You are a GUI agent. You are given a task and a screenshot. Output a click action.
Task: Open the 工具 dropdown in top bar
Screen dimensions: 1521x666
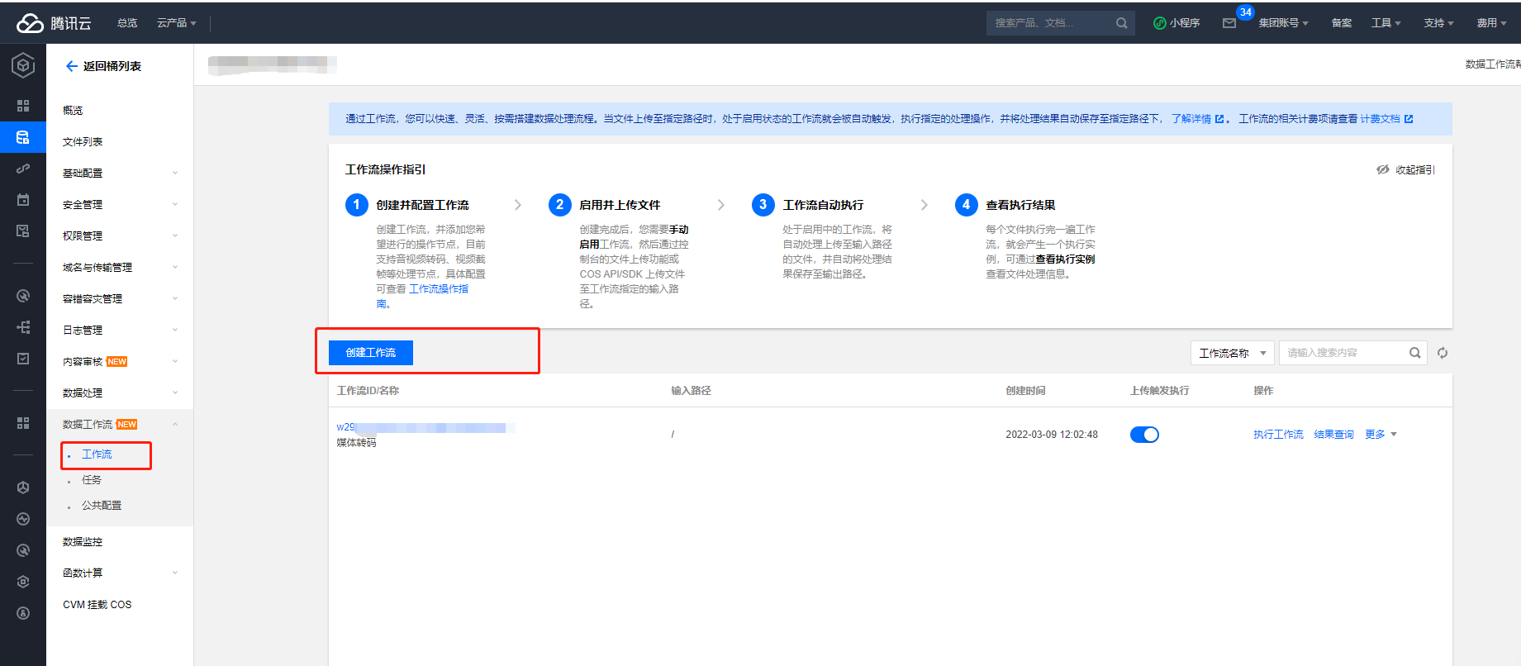click(1386, 23)
